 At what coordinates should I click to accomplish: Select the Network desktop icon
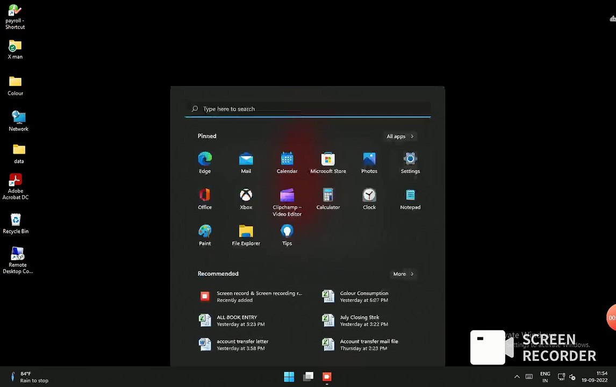tap(18, 120)
